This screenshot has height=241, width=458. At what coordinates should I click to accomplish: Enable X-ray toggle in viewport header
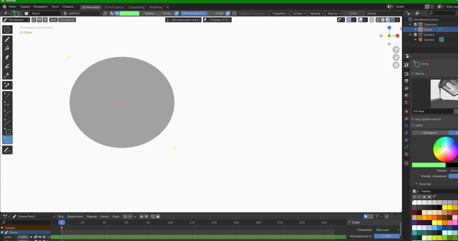click(372, 20)
